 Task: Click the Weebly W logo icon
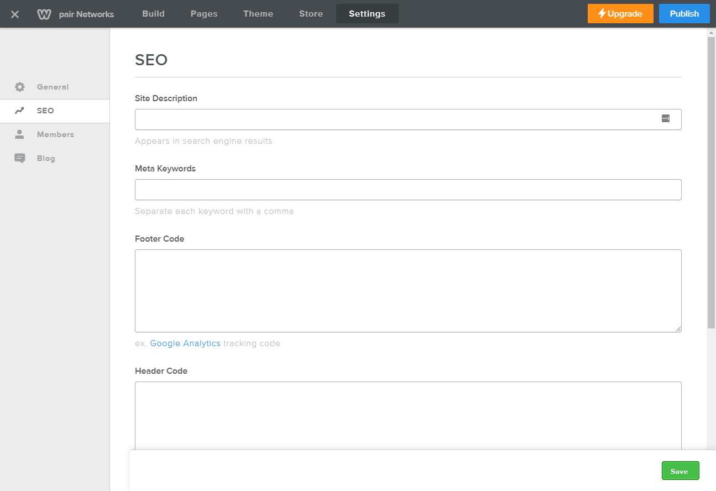click(44, 14)
